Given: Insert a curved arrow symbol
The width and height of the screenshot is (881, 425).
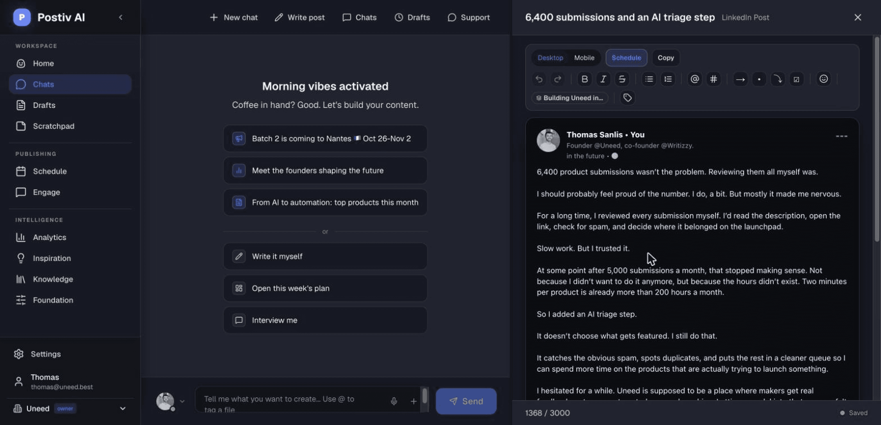Looking at the screenshot, I should [777, 79].
